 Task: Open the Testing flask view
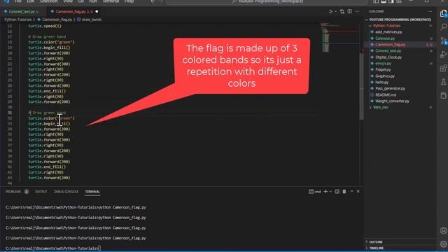point(443,82)
